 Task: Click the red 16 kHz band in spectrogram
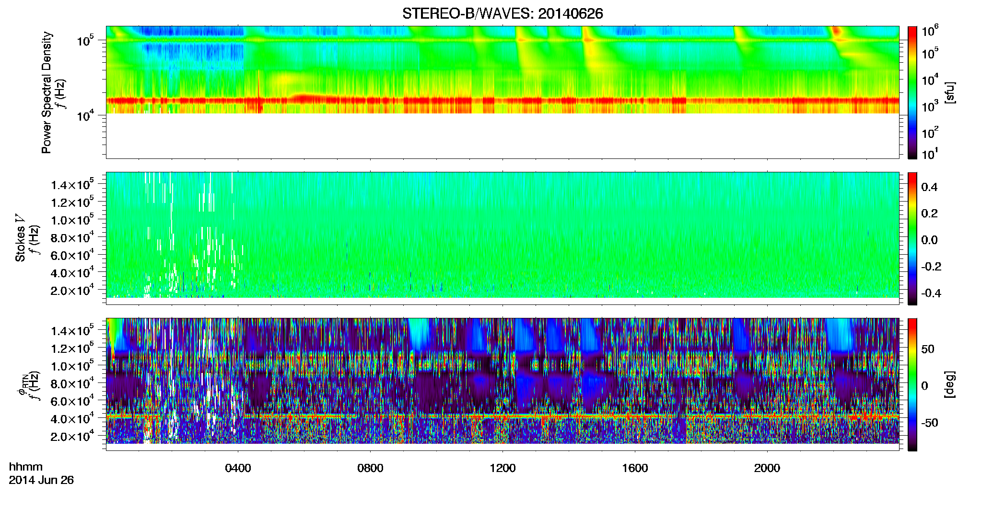[502, 101]
